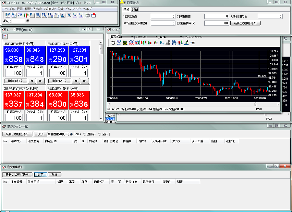292x212 pixels.
Task: Click 指値,他注文 button under USD/JPY
Action: point(16,81)
